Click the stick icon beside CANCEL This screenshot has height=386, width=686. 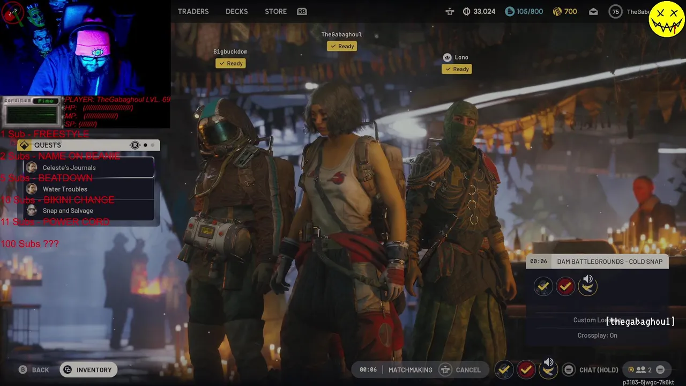(x=445, y=370)
